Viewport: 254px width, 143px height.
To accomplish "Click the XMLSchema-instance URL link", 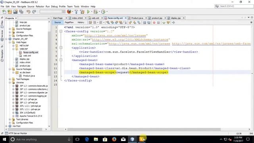I will 130,39.
